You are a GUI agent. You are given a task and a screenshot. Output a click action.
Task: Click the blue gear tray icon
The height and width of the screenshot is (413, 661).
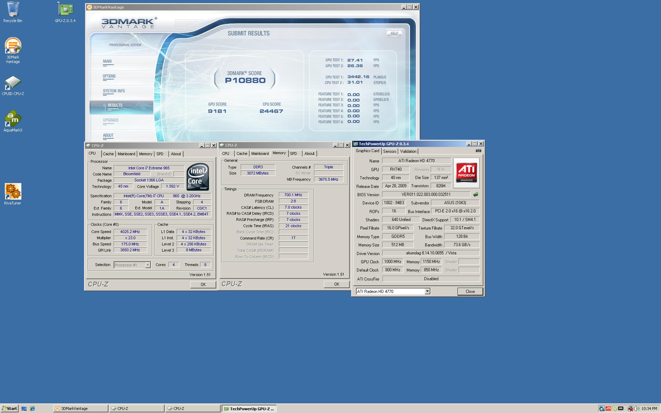(x=602, y=409)
